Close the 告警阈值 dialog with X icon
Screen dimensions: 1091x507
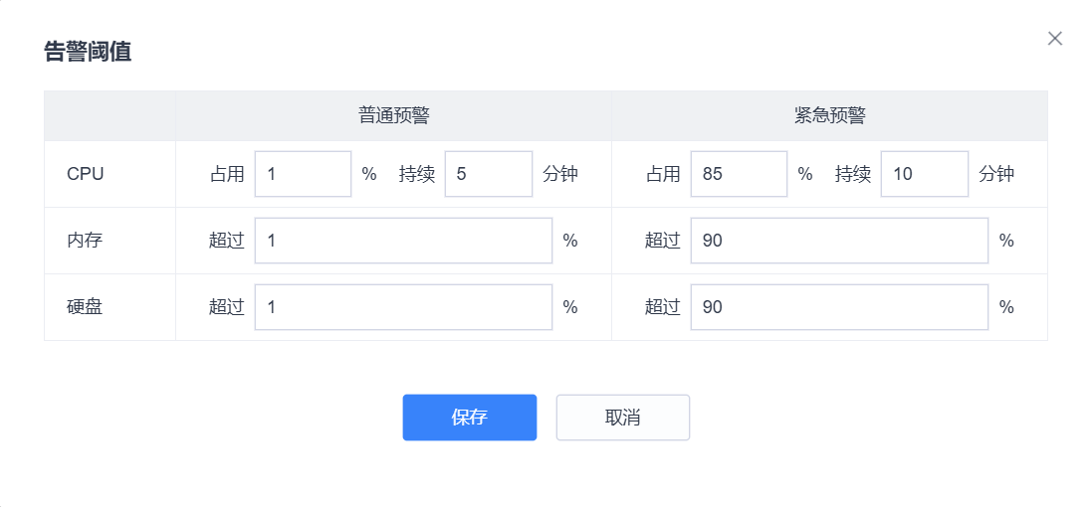[x=1055, y=38]
